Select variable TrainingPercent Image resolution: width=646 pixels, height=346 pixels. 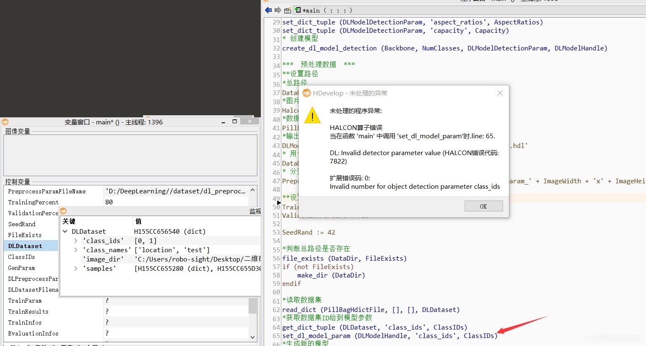tap(33, 202)
